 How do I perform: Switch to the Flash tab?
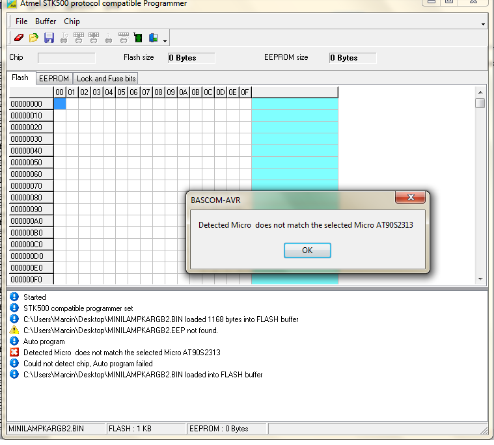click(20, 77)
